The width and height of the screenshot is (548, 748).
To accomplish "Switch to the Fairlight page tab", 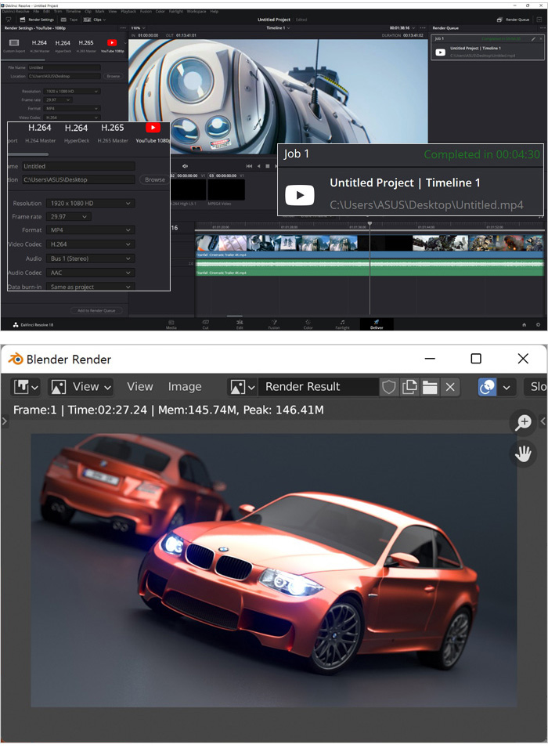I will pos(342,324).
